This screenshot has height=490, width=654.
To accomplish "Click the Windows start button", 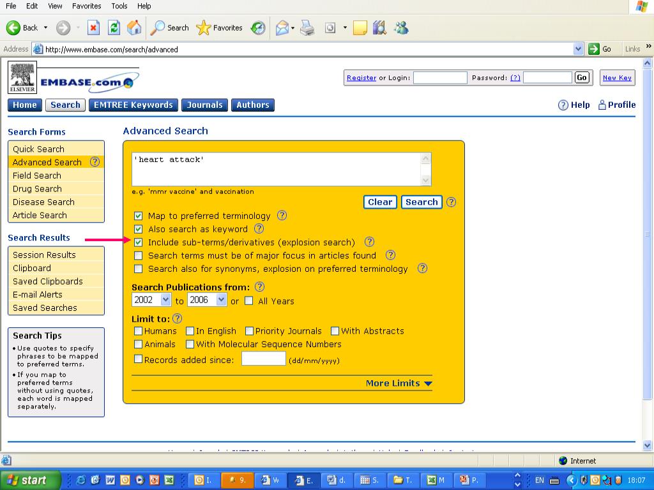I will coord(29,480).
